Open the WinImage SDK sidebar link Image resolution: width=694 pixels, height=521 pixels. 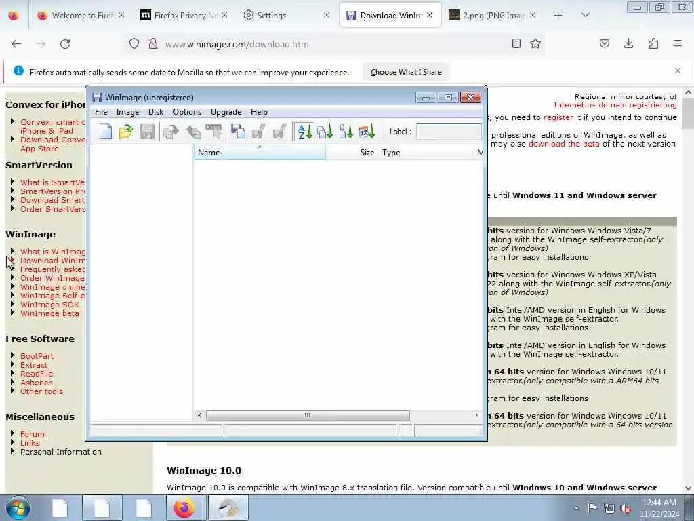pyautogui.click(x=49, y=305)
